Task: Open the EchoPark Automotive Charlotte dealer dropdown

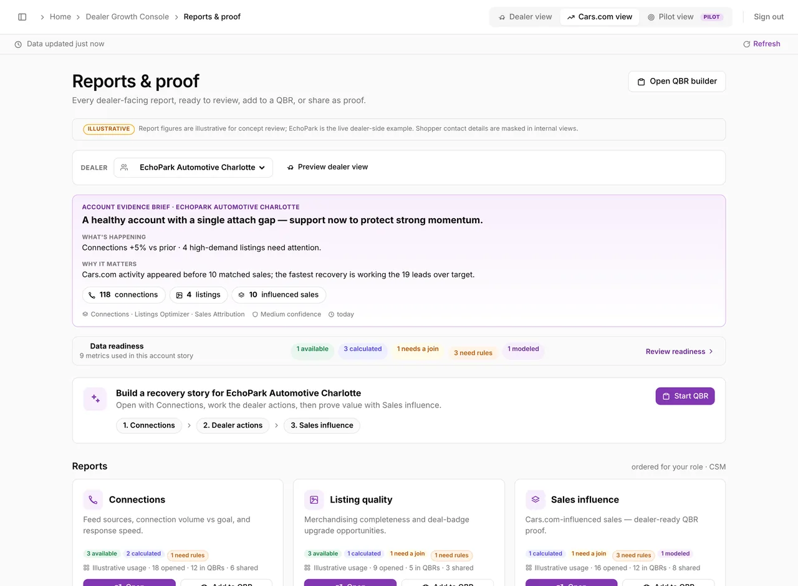Action: point(193,168)
